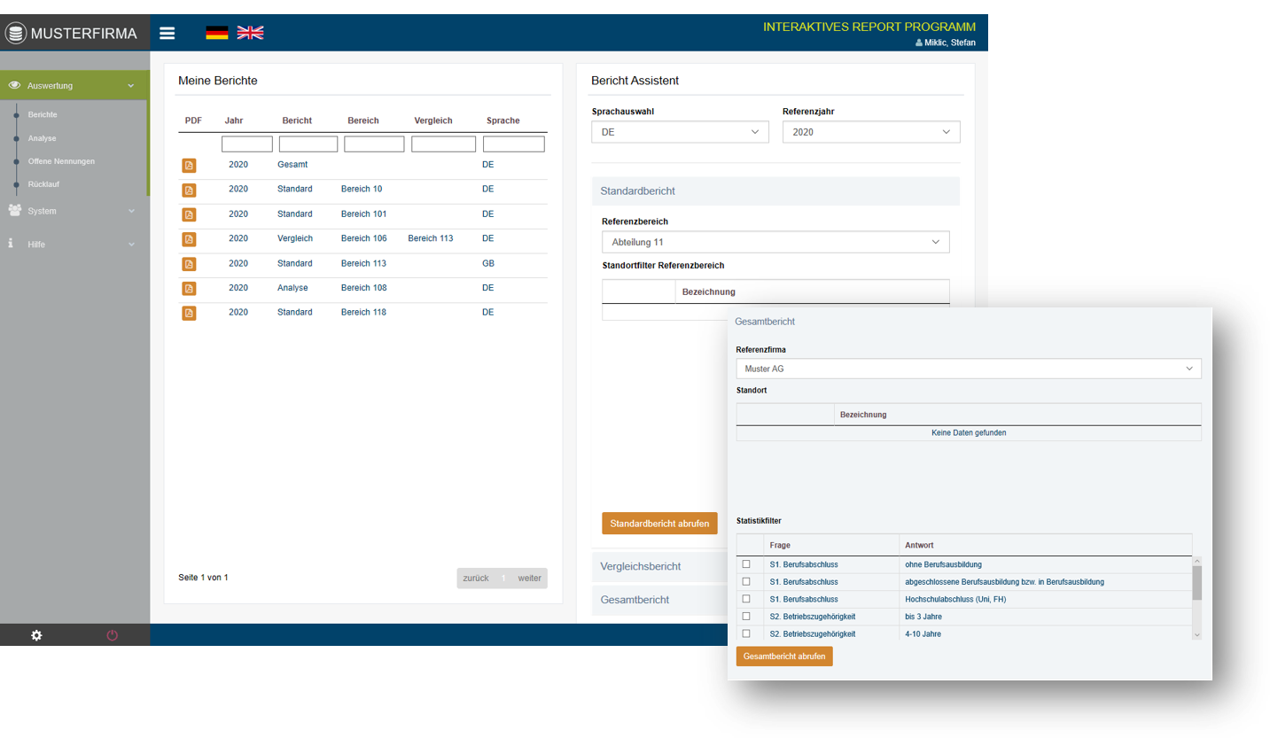Open Berichte in the sidebar
Image resolution: width=1270 pixels, height=738 pixels.
tap(43, 115)
